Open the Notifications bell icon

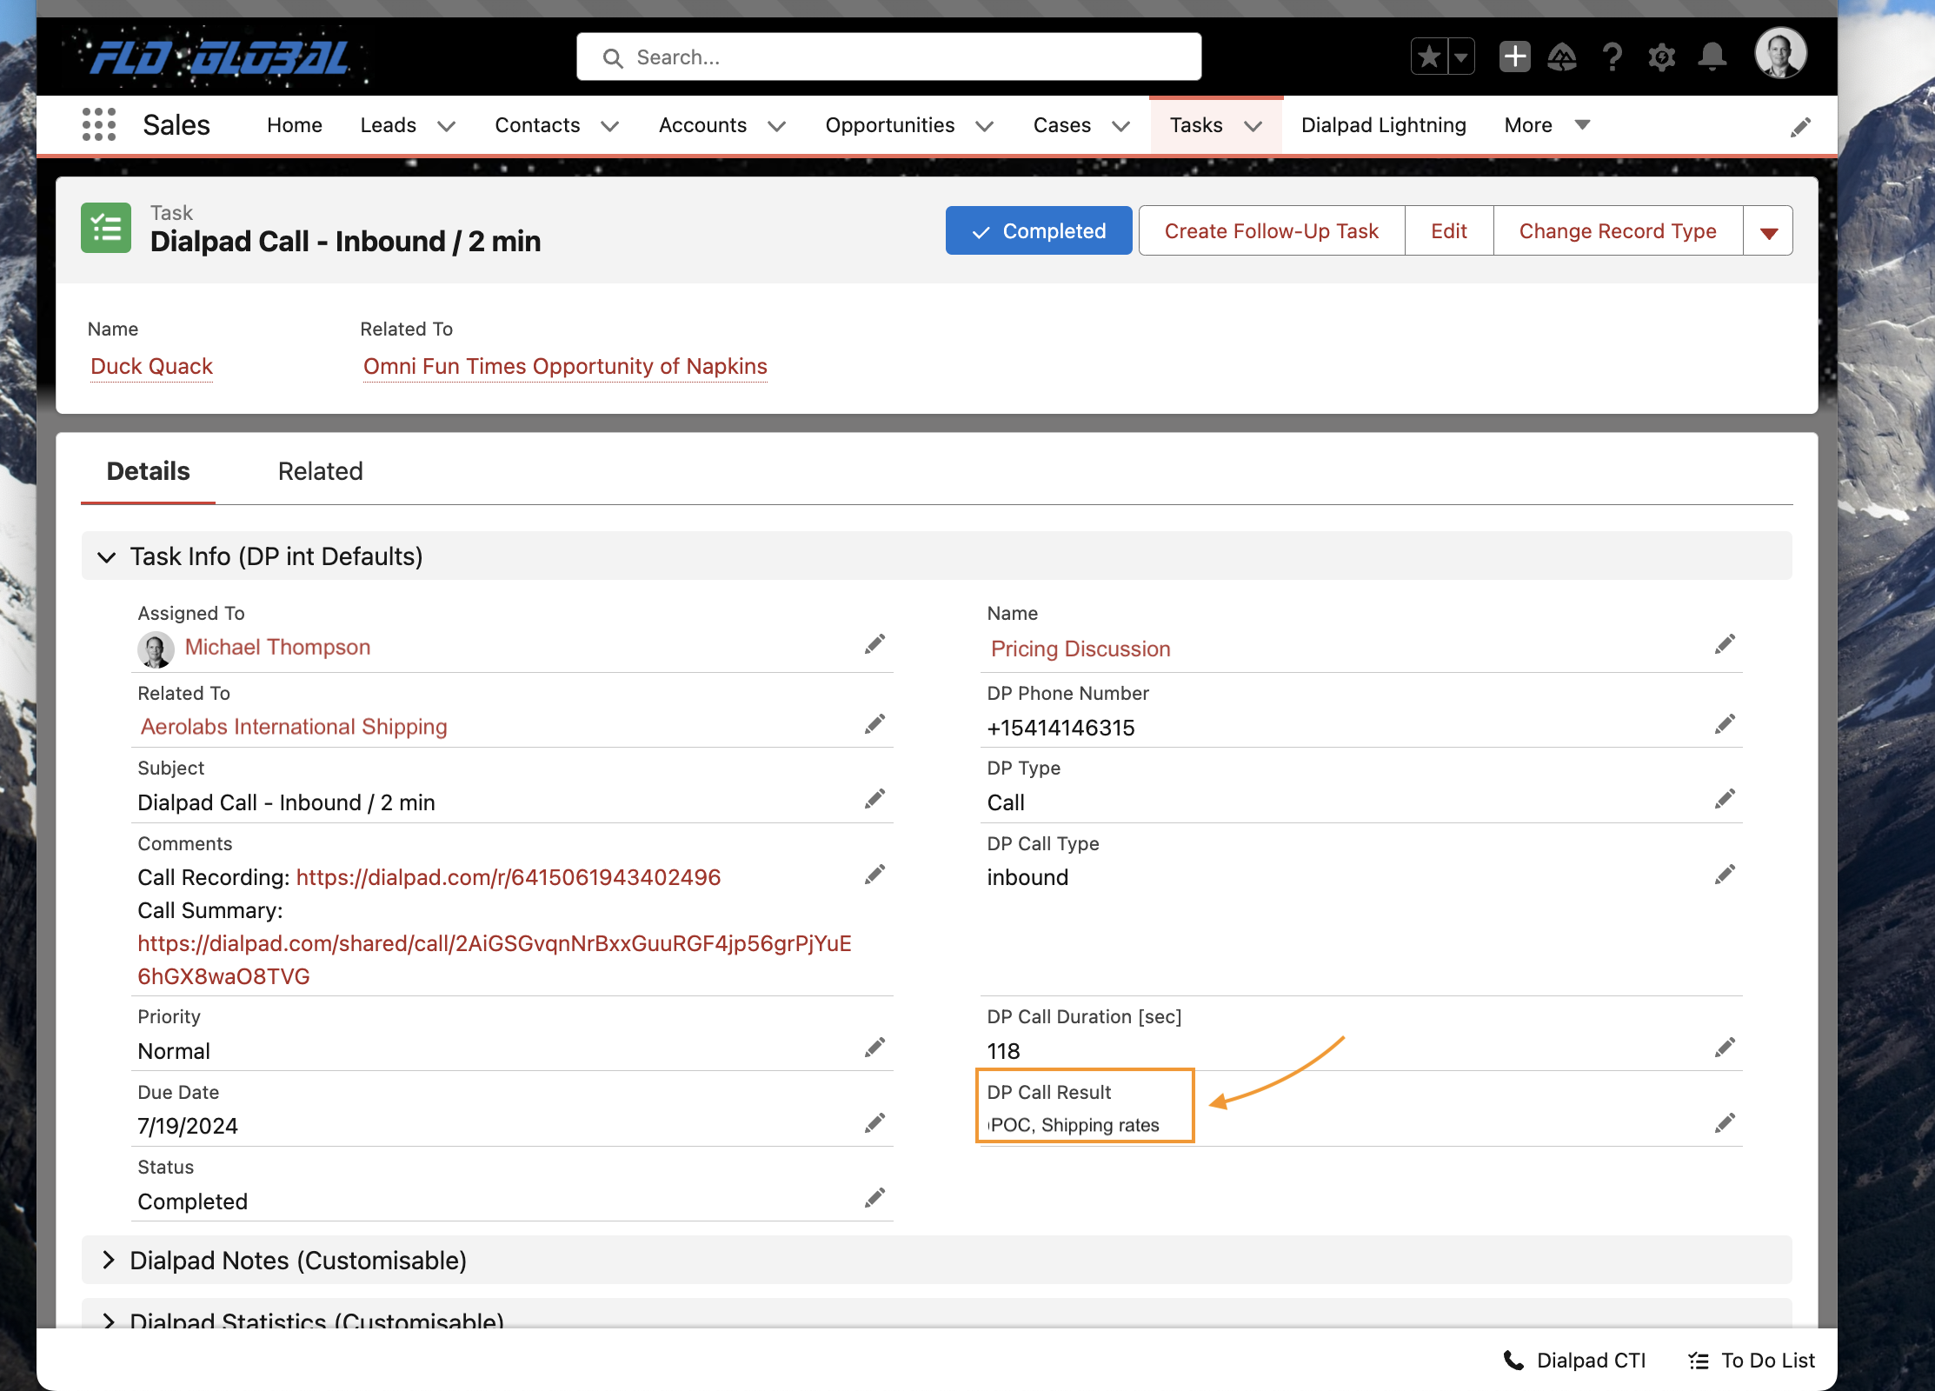pyautogui.click(x=1712, y=57)
